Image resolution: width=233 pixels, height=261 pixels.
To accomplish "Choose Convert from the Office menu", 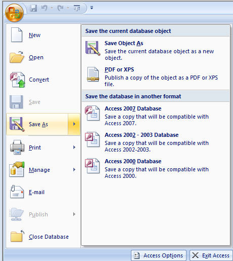I will 43,80.
